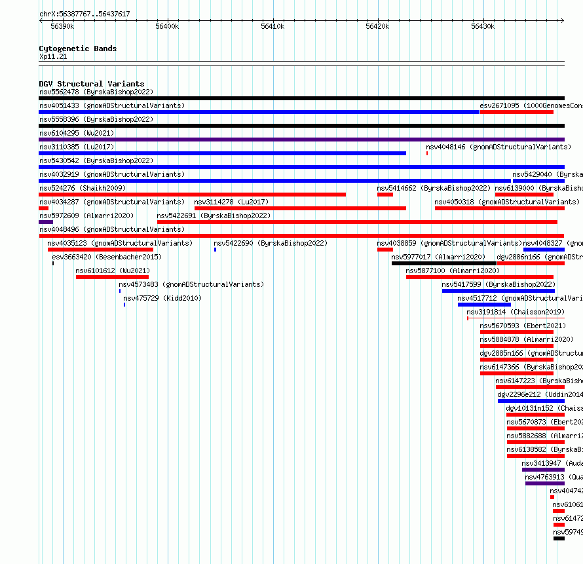Click the 56430k ruler tick label
583x564 pixels.
483,26
